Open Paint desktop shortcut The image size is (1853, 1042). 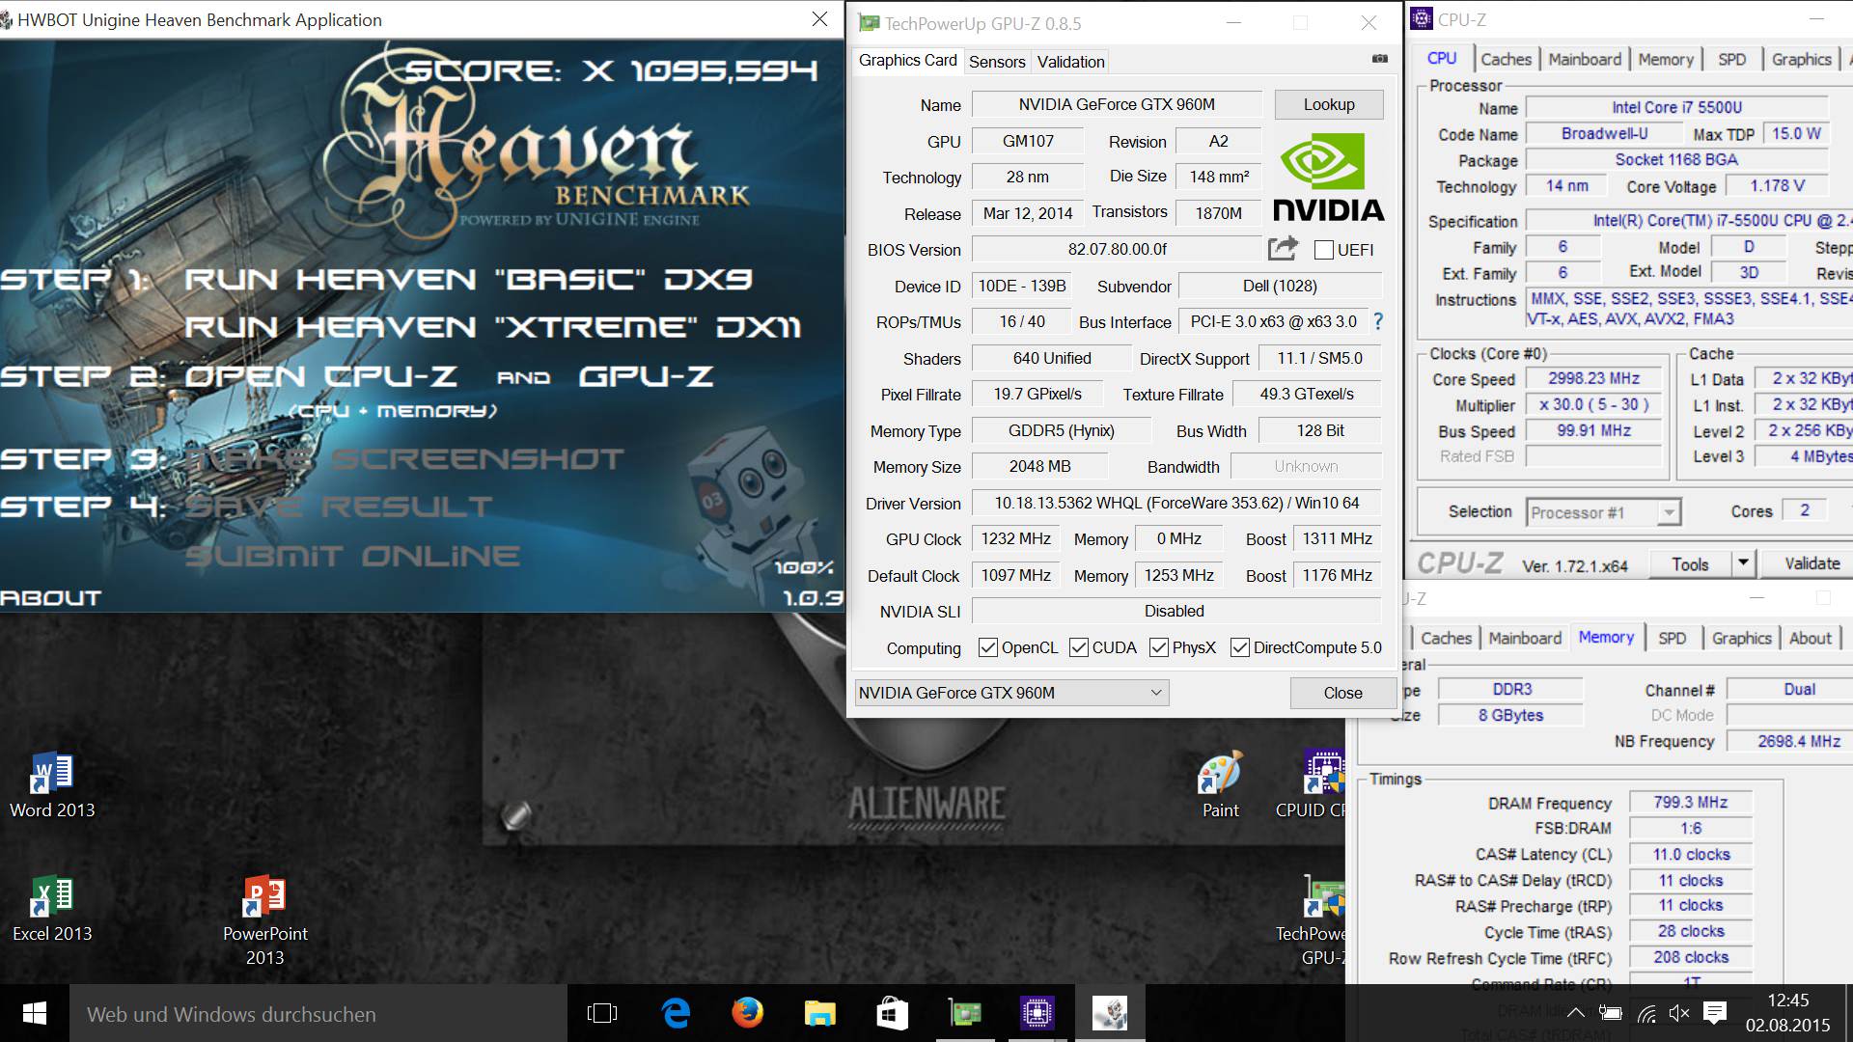1220,785
